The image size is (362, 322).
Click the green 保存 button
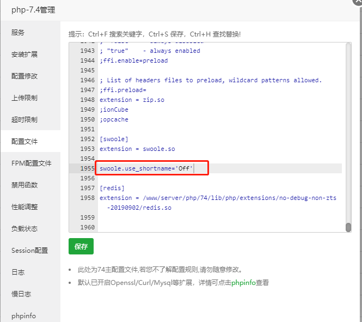[81, 246]
